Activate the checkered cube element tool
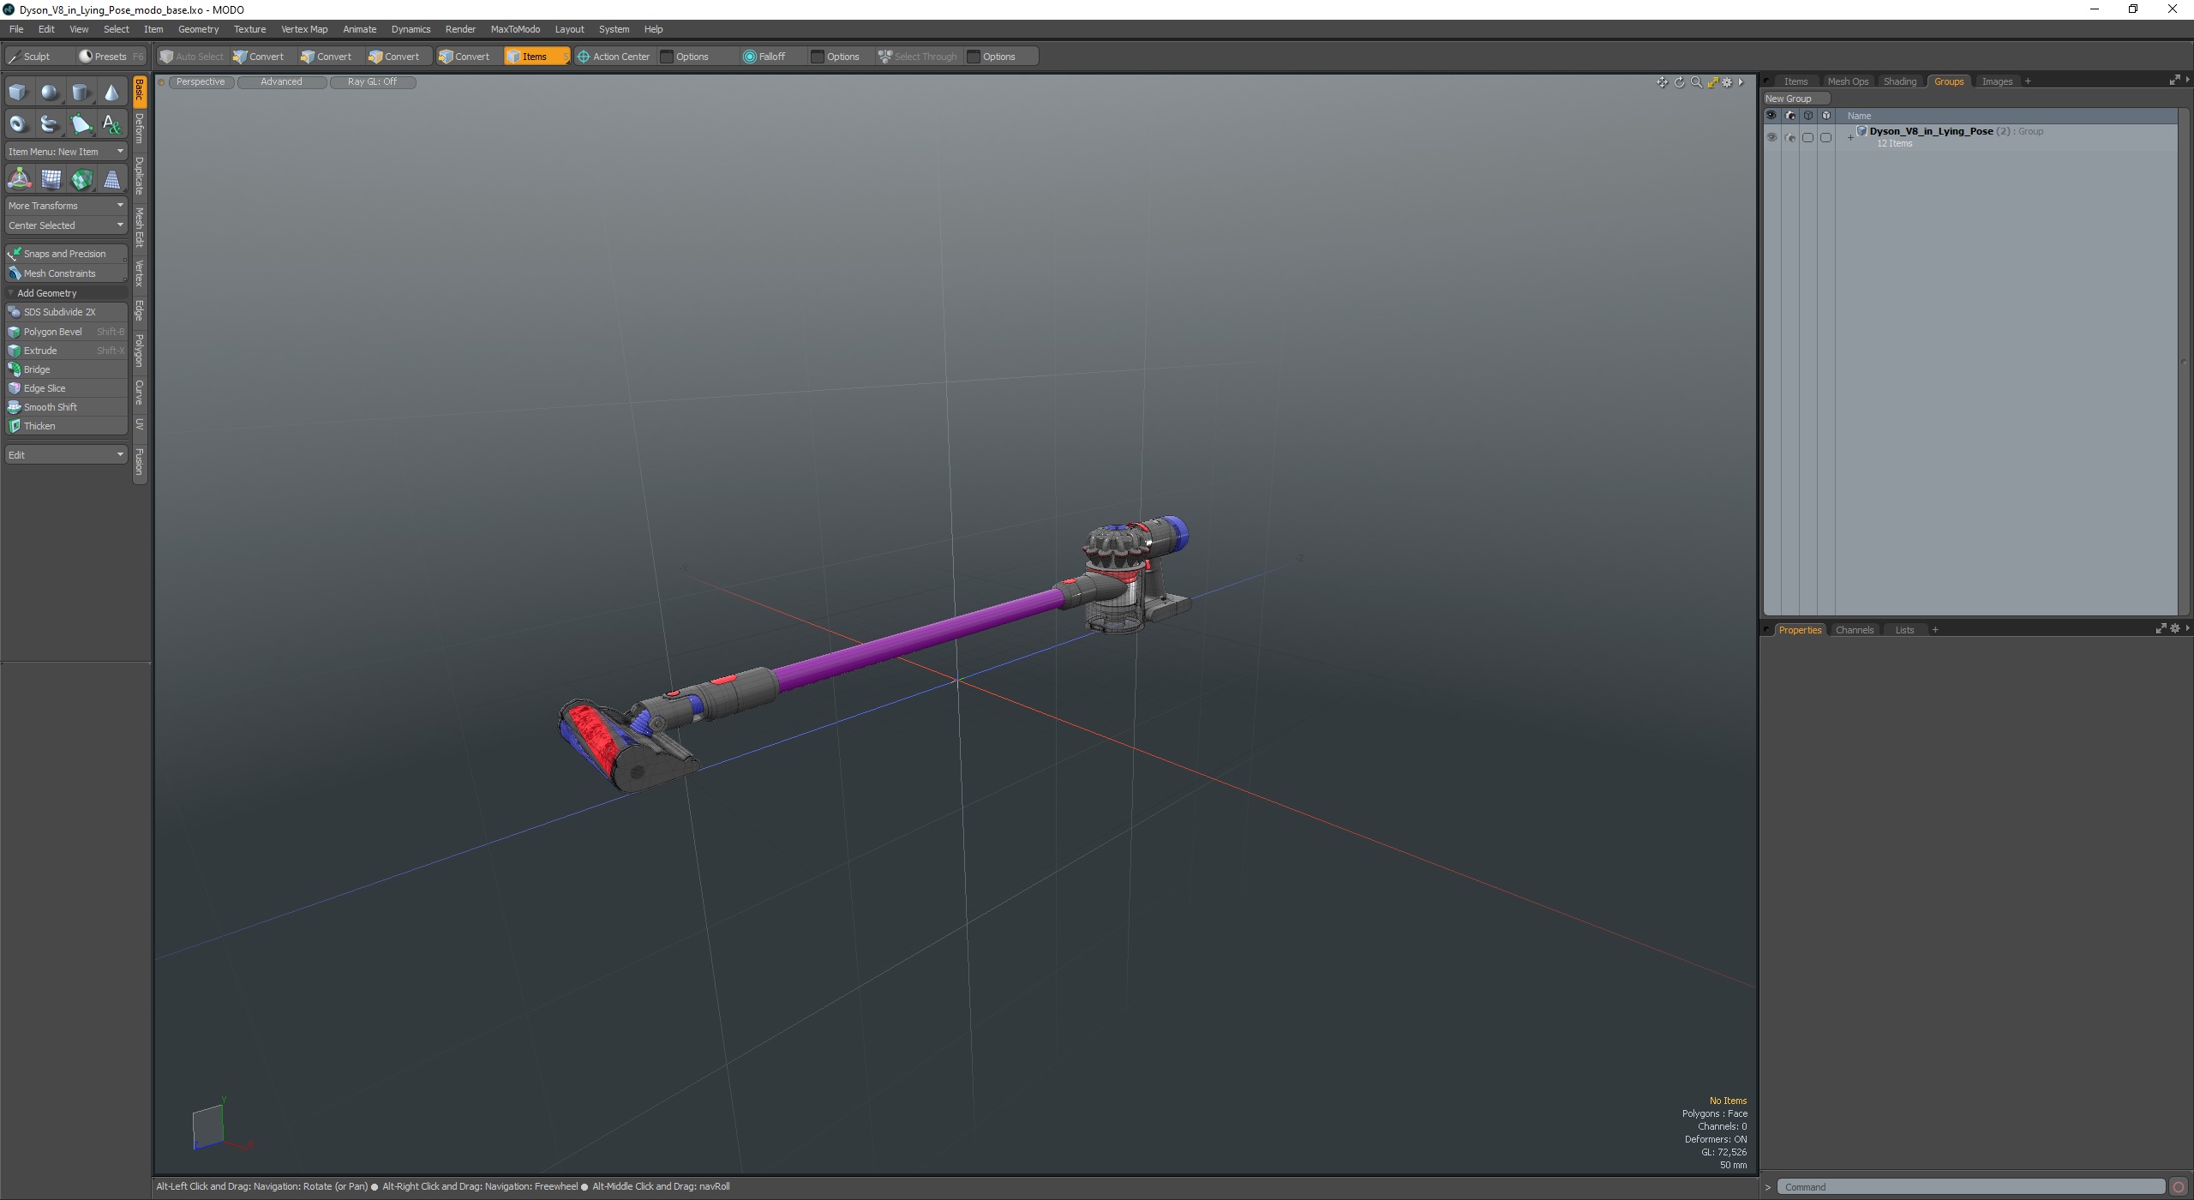This screenshot has height=1200, width=2194. (81, 179)
